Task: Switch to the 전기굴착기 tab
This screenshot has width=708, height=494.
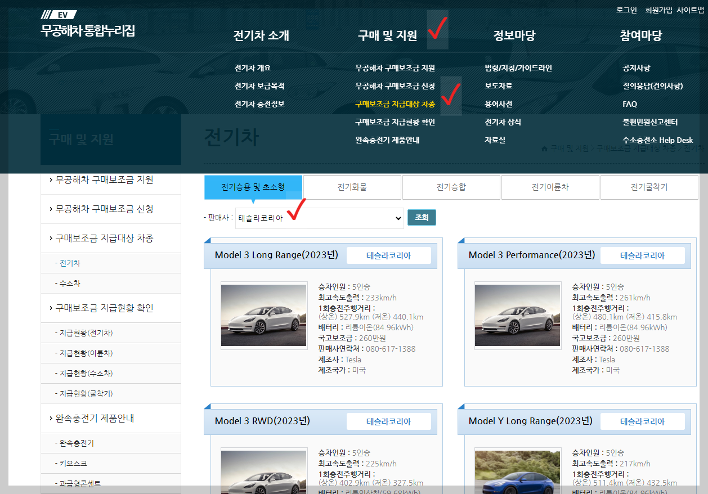Action: point(649,186)
